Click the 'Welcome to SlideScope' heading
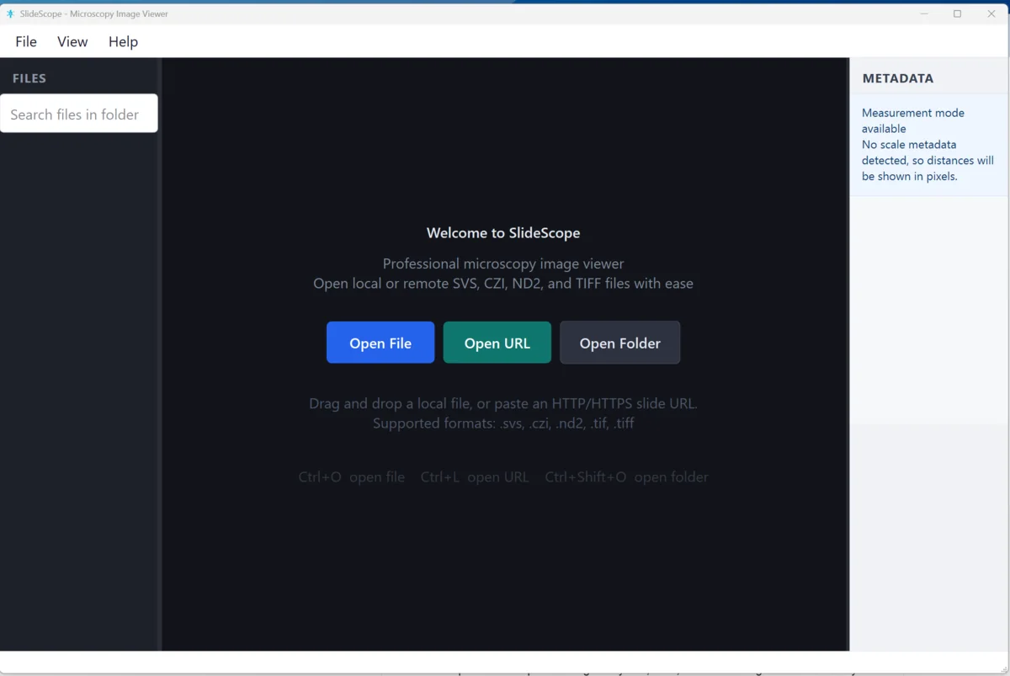This screenshot has height=676, width=1010. pyautogui.click(x=503, y=233)
